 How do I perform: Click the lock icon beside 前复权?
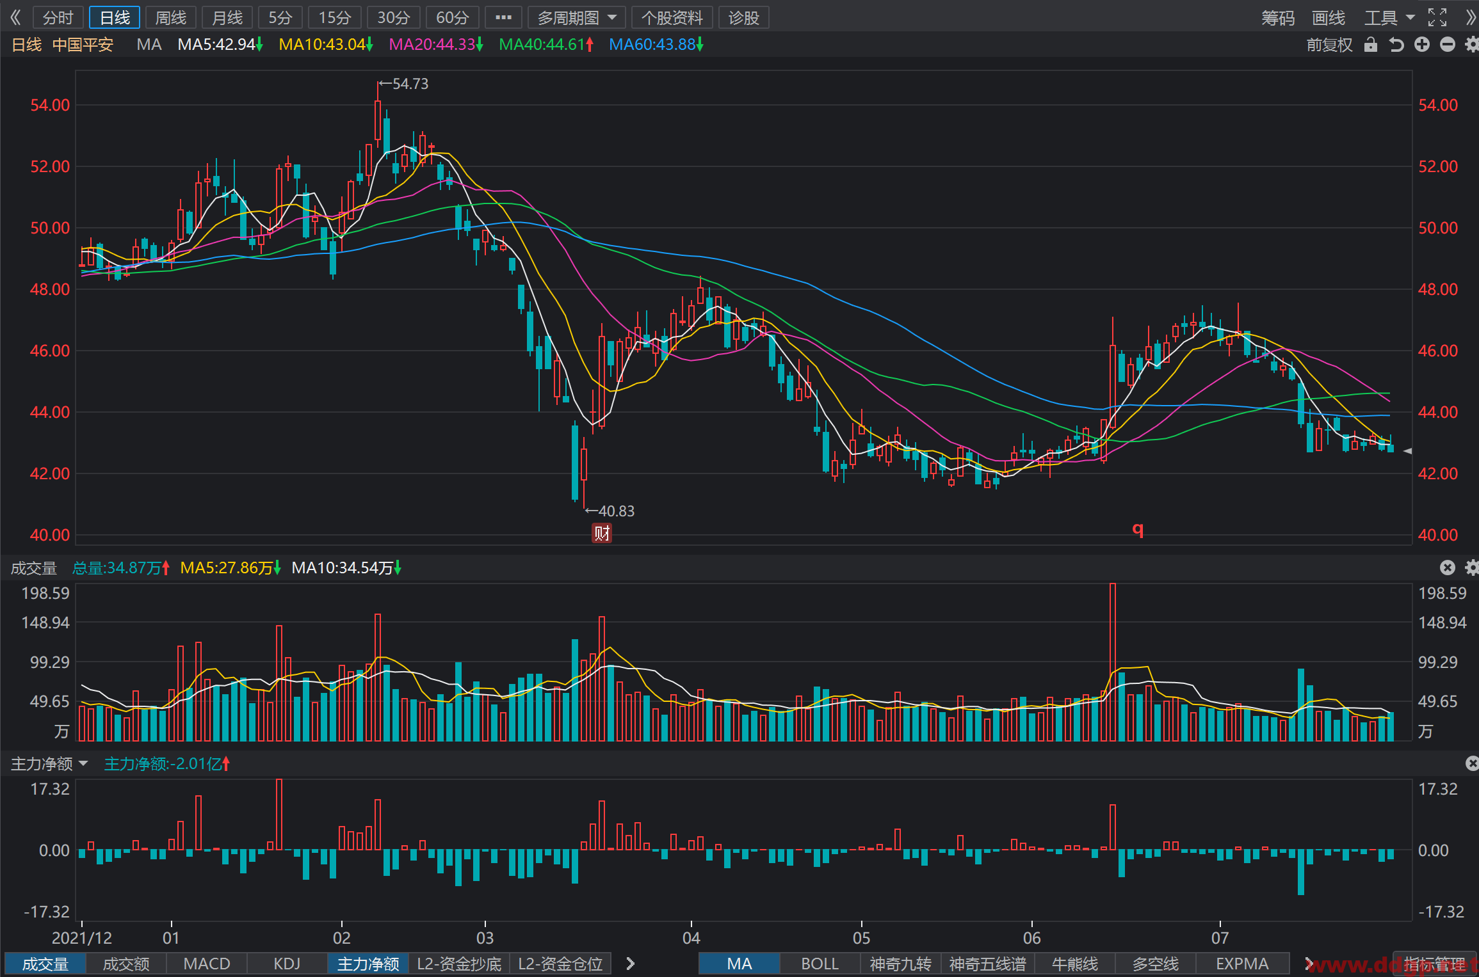tap(1371, 45)
